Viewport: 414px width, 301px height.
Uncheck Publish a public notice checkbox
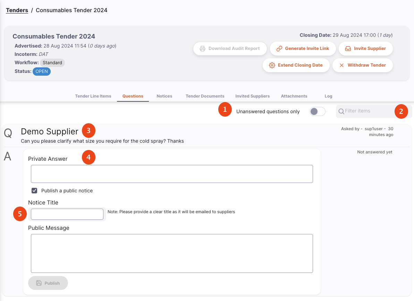pyautogui.click(x=34, y=191)
